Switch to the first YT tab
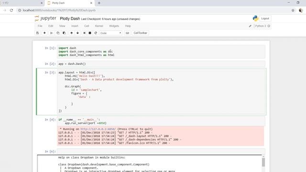 point(22,3)
